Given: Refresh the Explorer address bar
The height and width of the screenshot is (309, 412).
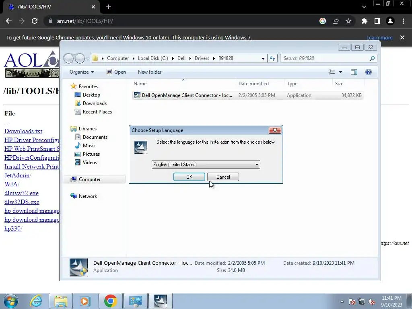Looking at the screenshot, I should tap(272, 58).
